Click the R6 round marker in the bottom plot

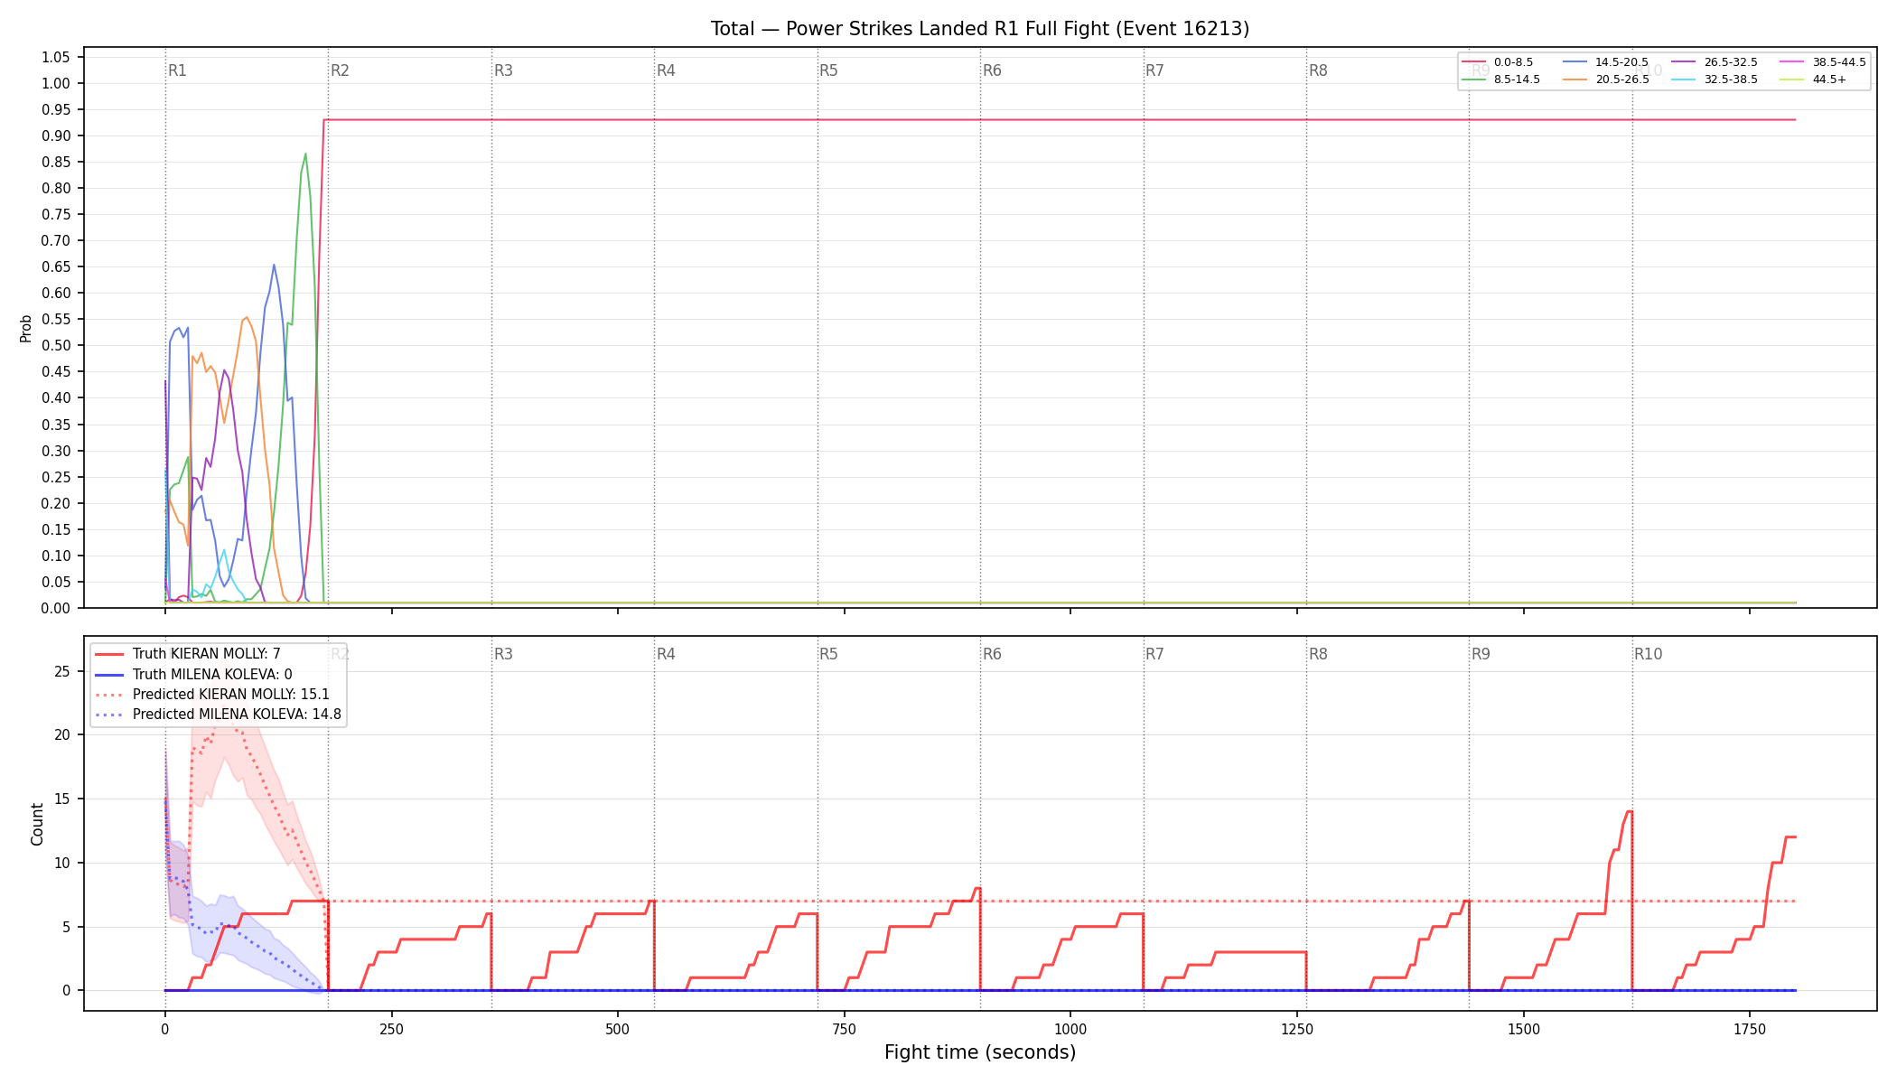pyautogui.click(x=992, y=654)
